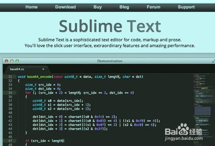This screenshot has width=215, height=146.
Task: Click the Demonstration window title
Action: click(x=110, y=61)
